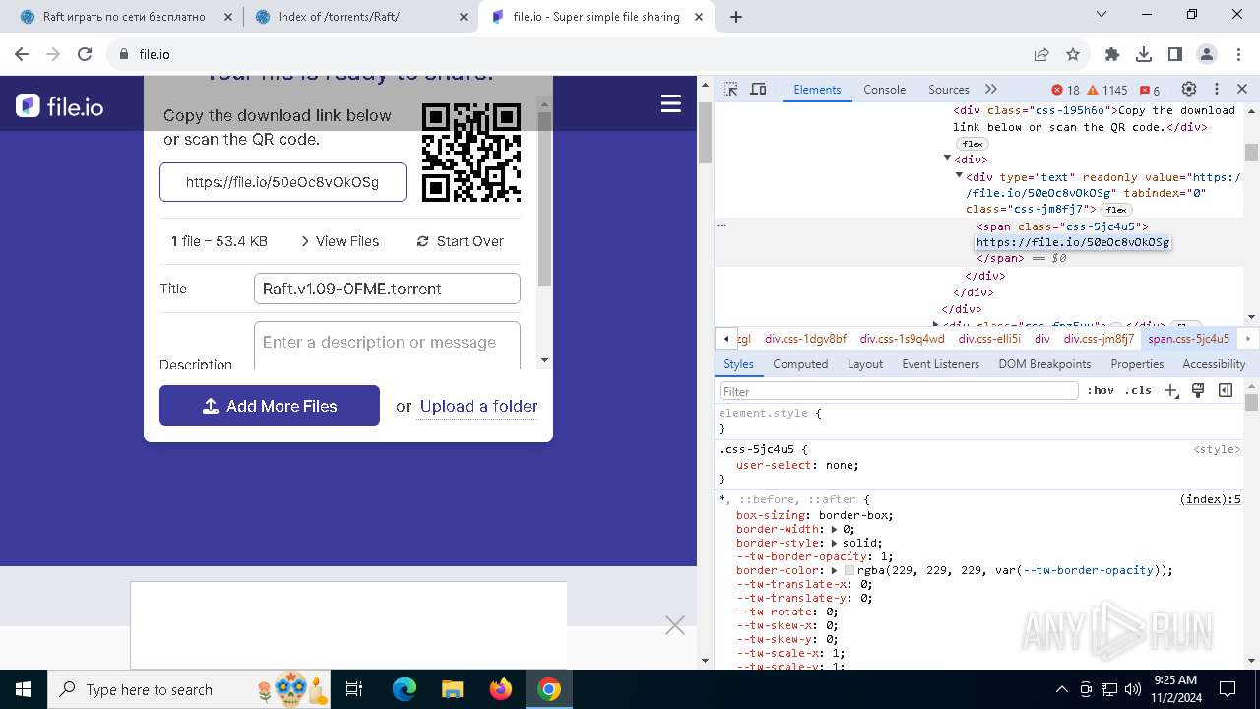Switch to the Console tab
The image size is (1260, 709).
tap(884, 89)
